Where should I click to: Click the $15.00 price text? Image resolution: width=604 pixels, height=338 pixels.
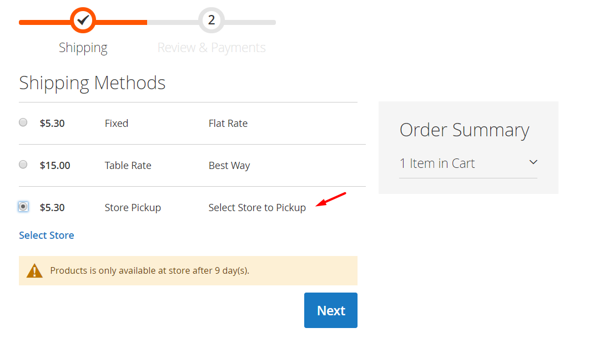point(55,166)
